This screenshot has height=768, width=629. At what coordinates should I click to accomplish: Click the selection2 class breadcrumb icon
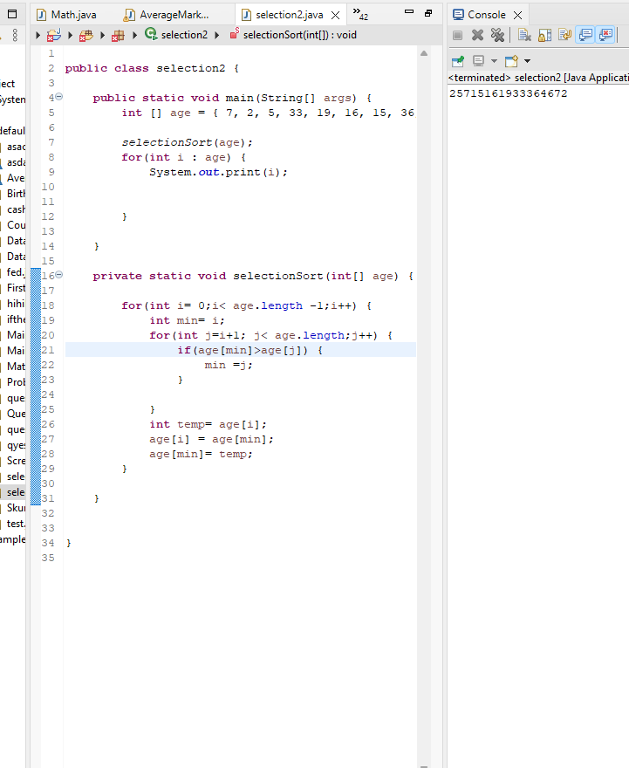coord(151,34)
